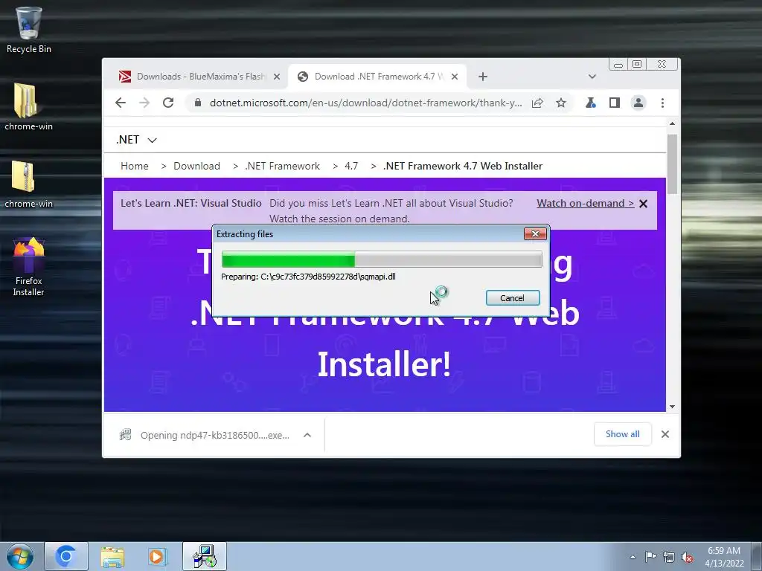Open the Chrome three-dot menu
This screenshot has width=762, height=571.
662,103
